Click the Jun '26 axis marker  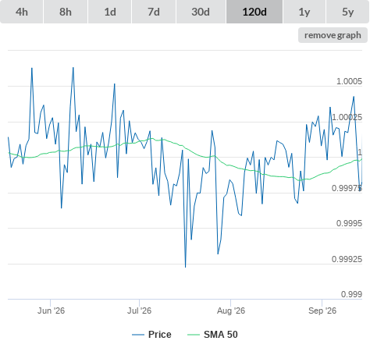click(x=51, y=311)
